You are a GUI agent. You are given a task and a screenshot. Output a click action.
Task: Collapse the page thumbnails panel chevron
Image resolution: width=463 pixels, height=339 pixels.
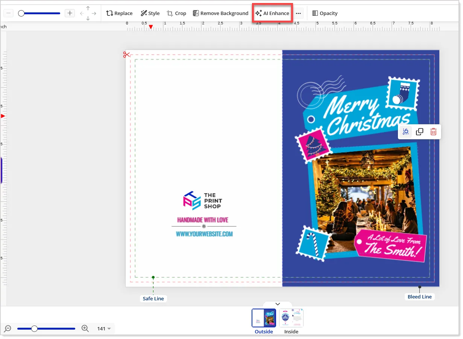[278, 304]
